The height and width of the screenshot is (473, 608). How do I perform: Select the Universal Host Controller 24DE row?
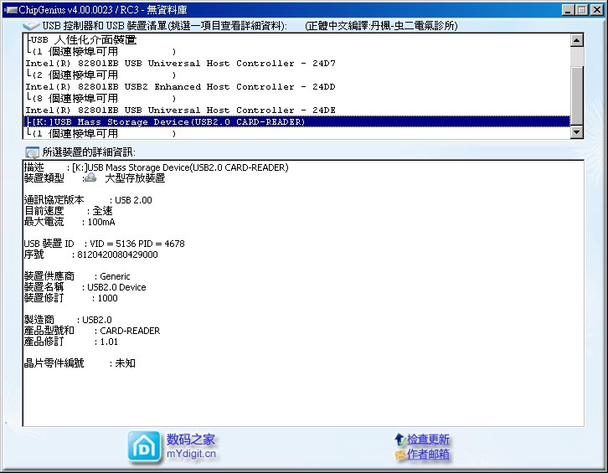pos(297,111)
